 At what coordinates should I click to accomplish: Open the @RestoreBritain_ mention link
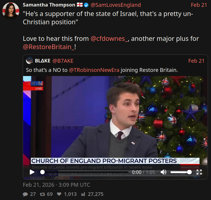(x=49, y=47)
